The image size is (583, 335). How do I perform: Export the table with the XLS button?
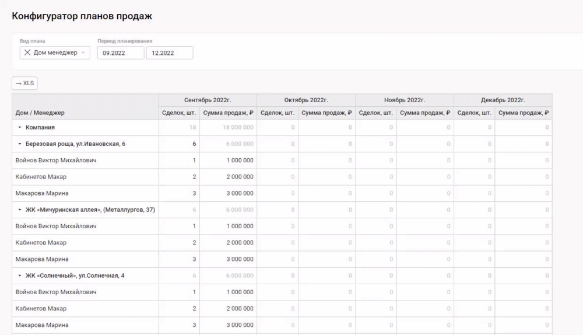tap(25, 83)
